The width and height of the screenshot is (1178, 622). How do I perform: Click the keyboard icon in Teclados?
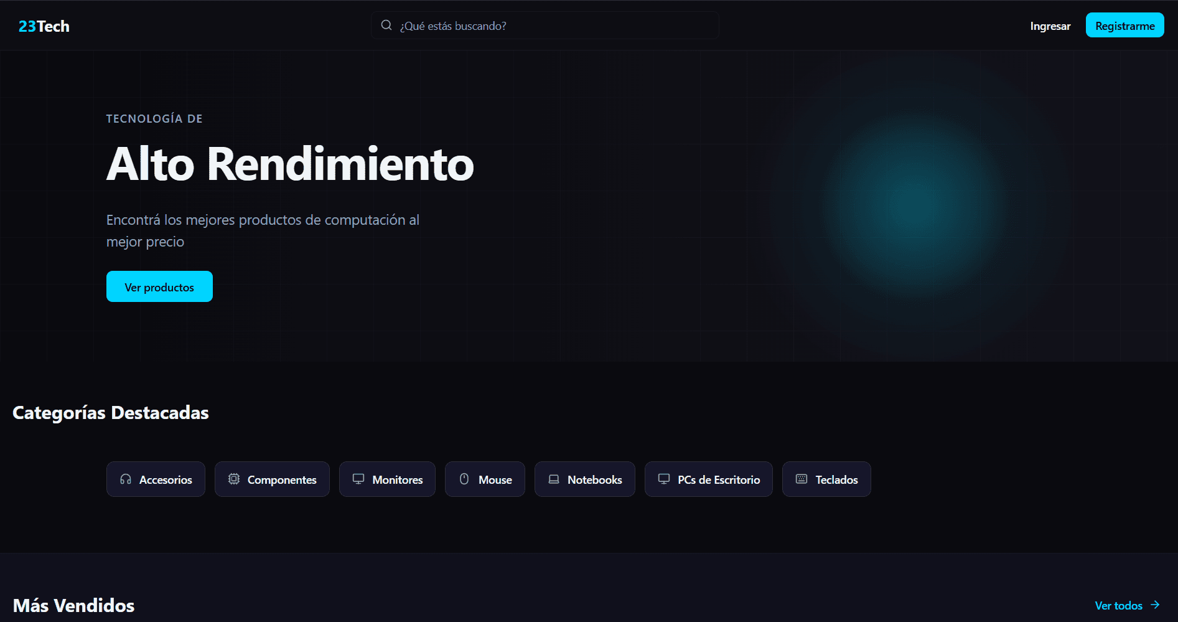point(802,479)
